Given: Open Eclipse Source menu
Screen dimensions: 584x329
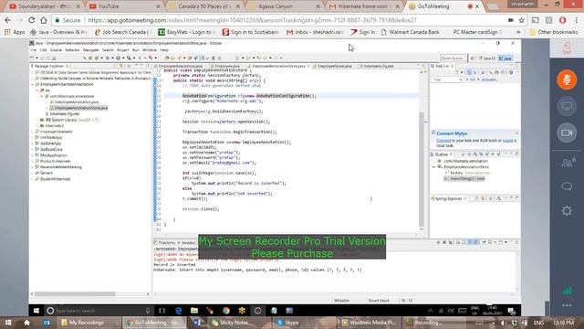Looking at the screenshot, I should pos(56,50).
